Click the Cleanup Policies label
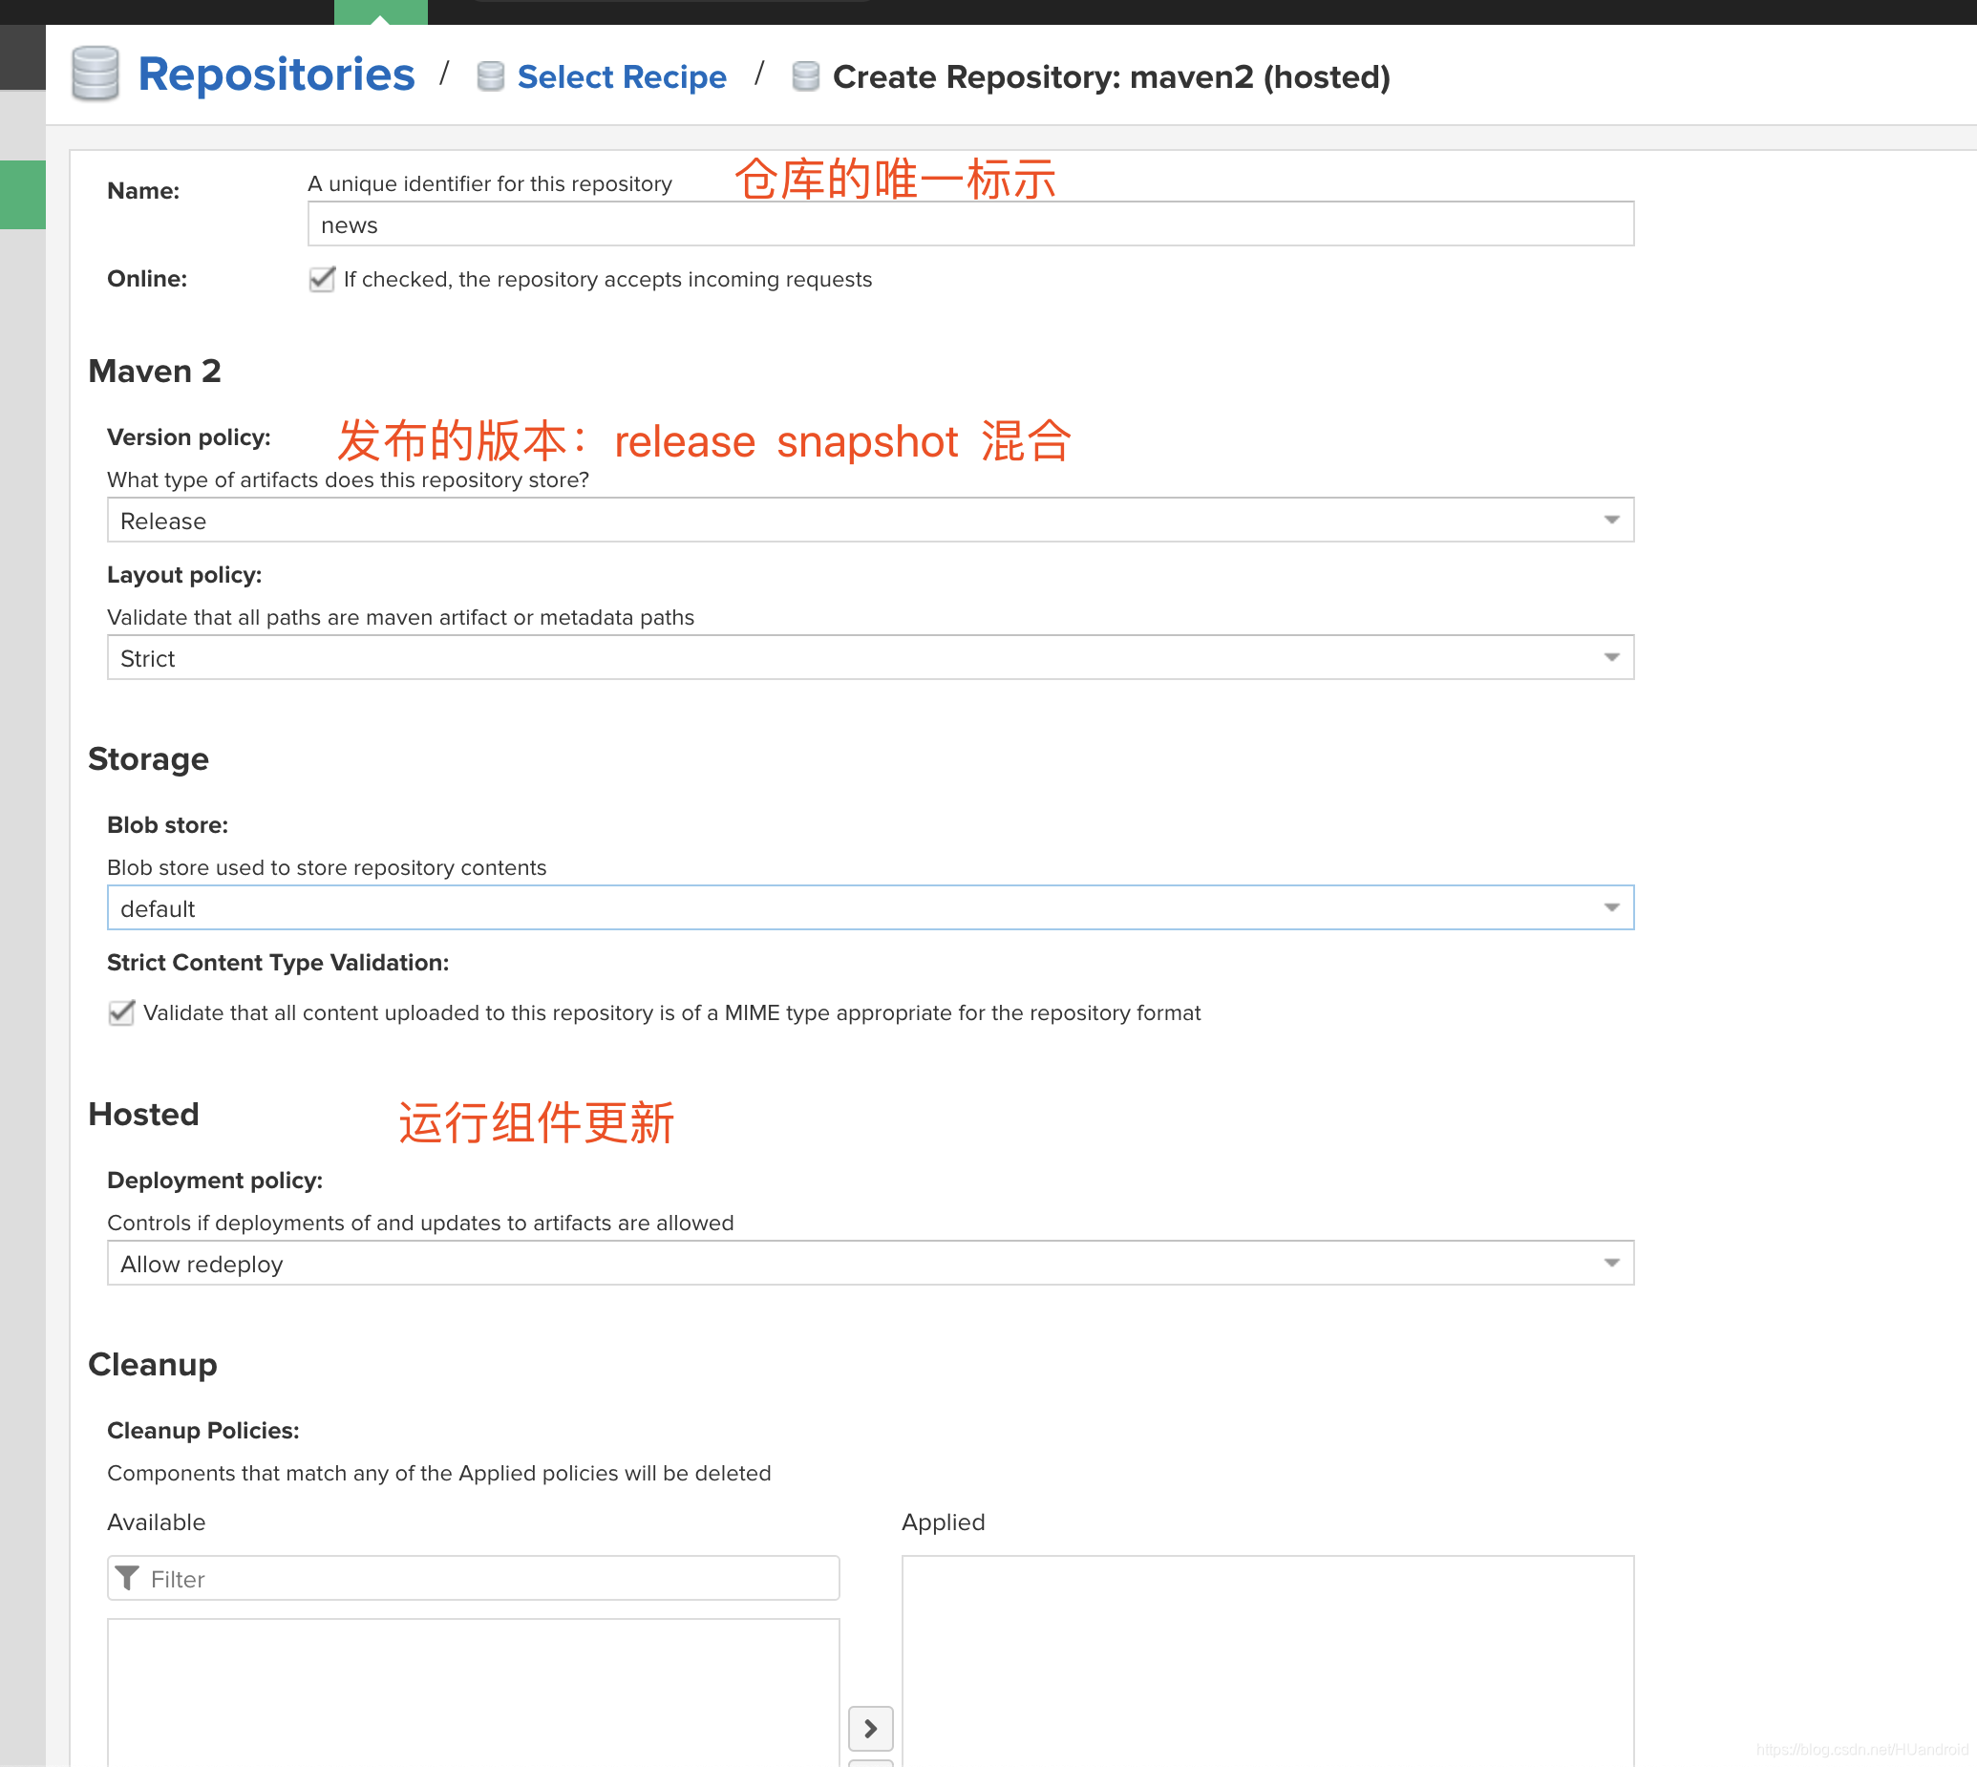 pos(202,1430)
